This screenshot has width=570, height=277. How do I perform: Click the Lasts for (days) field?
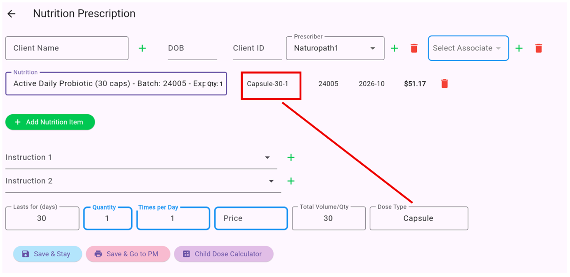coord(42,218)
